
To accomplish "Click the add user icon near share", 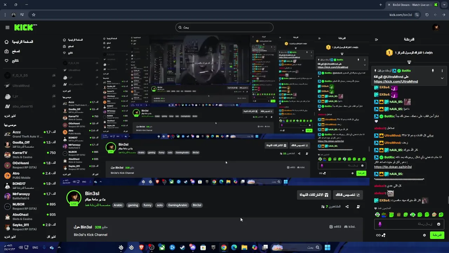I will [x=358, y=207].
